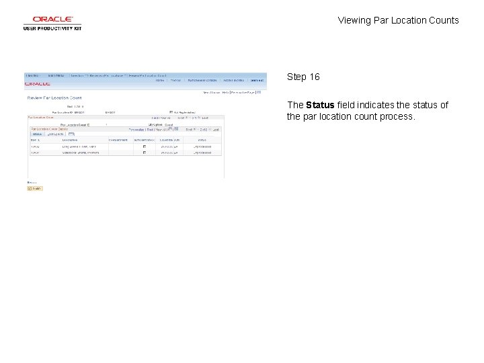Click the Status column header
This screenshot has height=363, width=484.
[x=202, y=140]
